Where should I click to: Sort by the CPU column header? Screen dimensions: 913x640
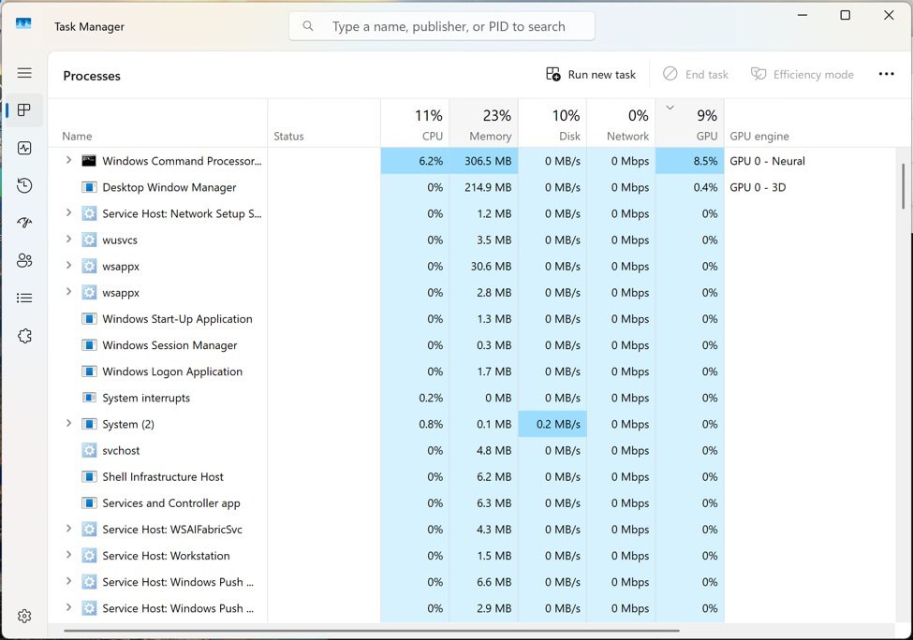point(415,124)
